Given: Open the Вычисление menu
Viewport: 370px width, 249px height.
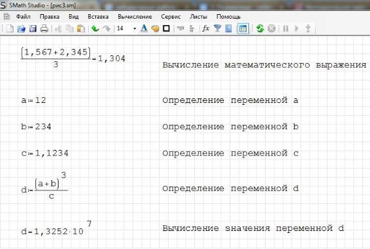Looking at the screenshot, I should pos(135,17).
